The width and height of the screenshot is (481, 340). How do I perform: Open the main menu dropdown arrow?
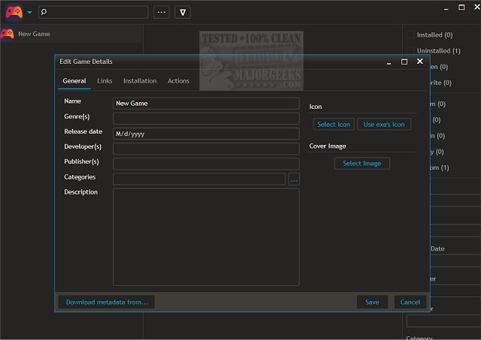pyautogui.click(x=29, y=13)
